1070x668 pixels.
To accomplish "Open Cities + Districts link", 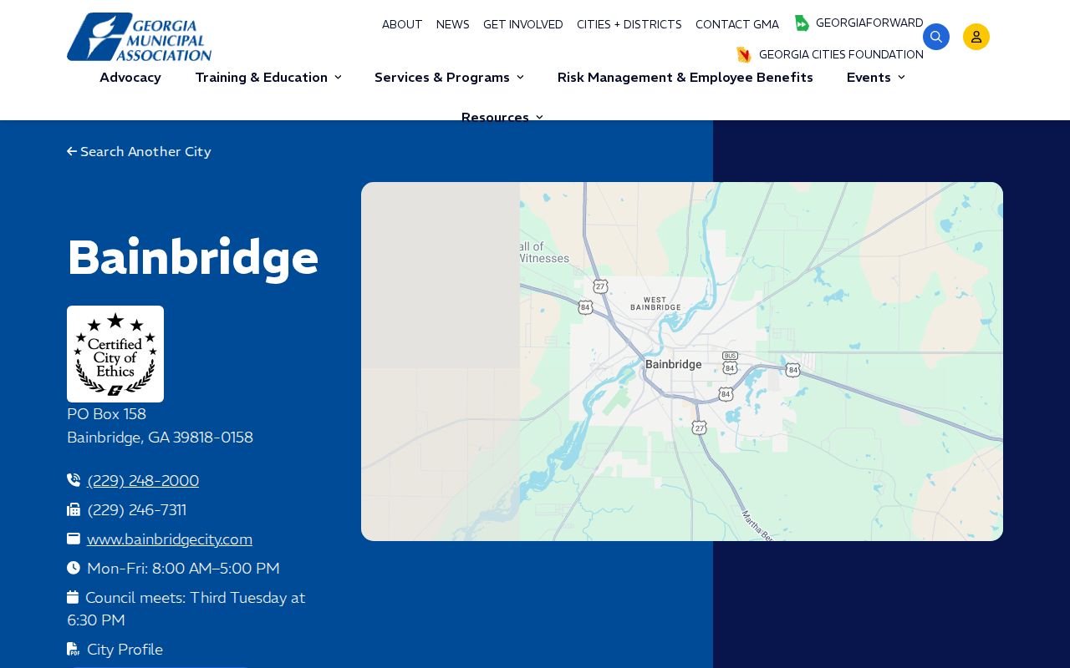I will pos(629,25).
